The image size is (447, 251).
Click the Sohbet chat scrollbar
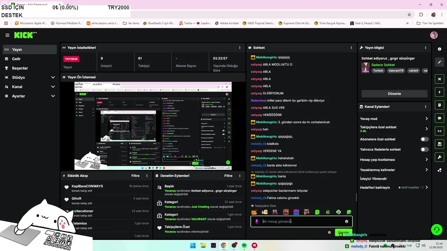(x=356, y=197)
